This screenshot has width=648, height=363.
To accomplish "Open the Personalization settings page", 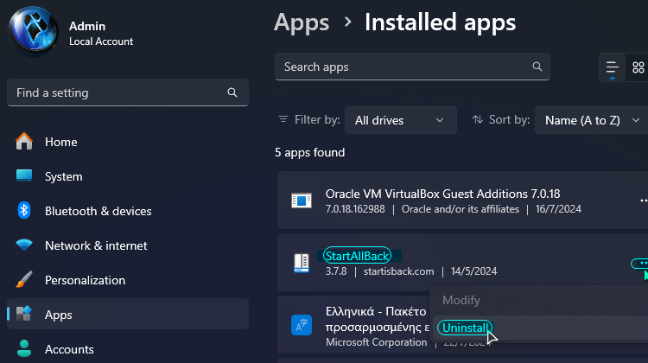I will (x=128, y=280).
